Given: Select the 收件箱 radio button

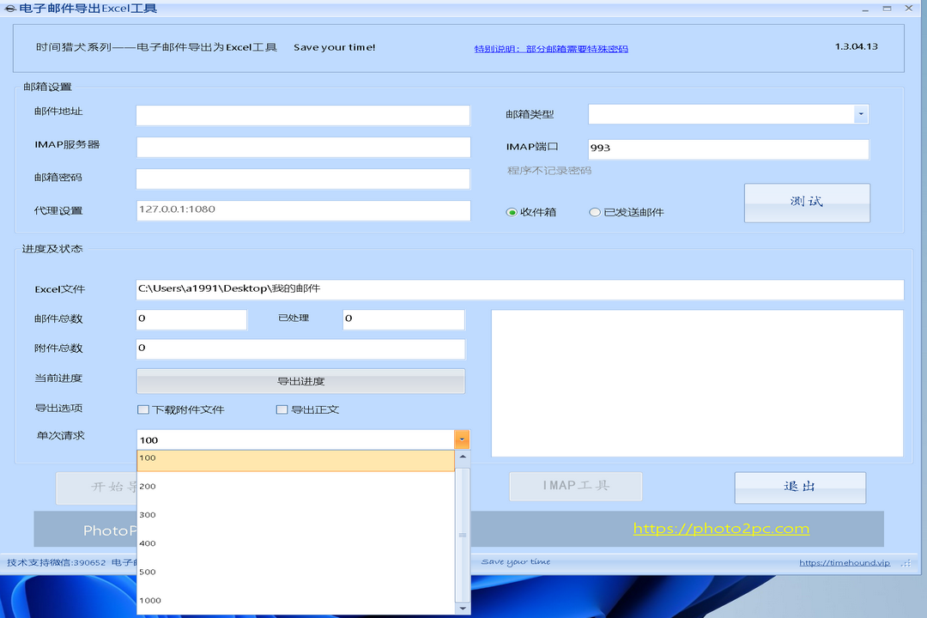Looking at the screenshot, I should pos(512,212).
